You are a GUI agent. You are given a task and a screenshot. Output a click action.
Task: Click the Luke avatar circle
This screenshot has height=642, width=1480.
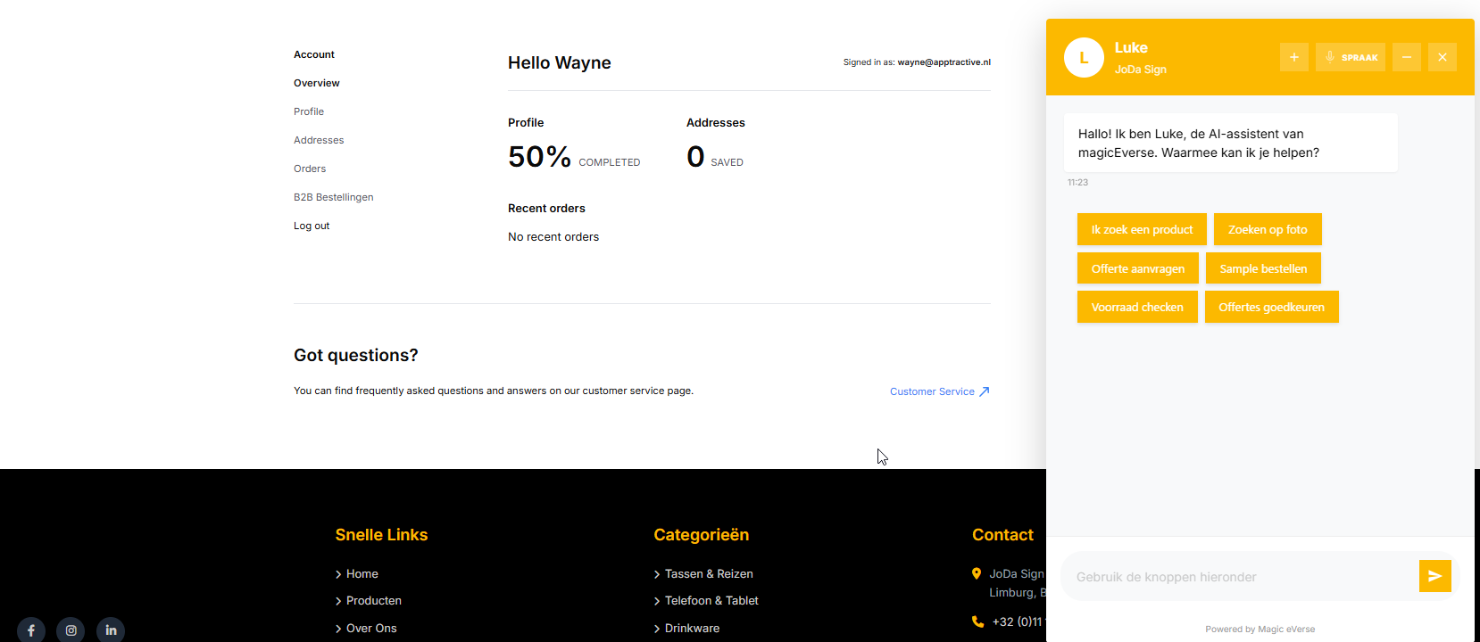[1084, 58]
